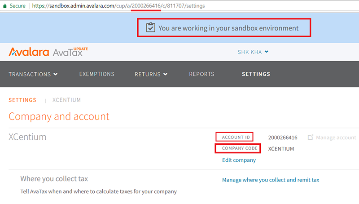Click the Where you collect tax heading

pyautogui.click(x=54, y=179)
